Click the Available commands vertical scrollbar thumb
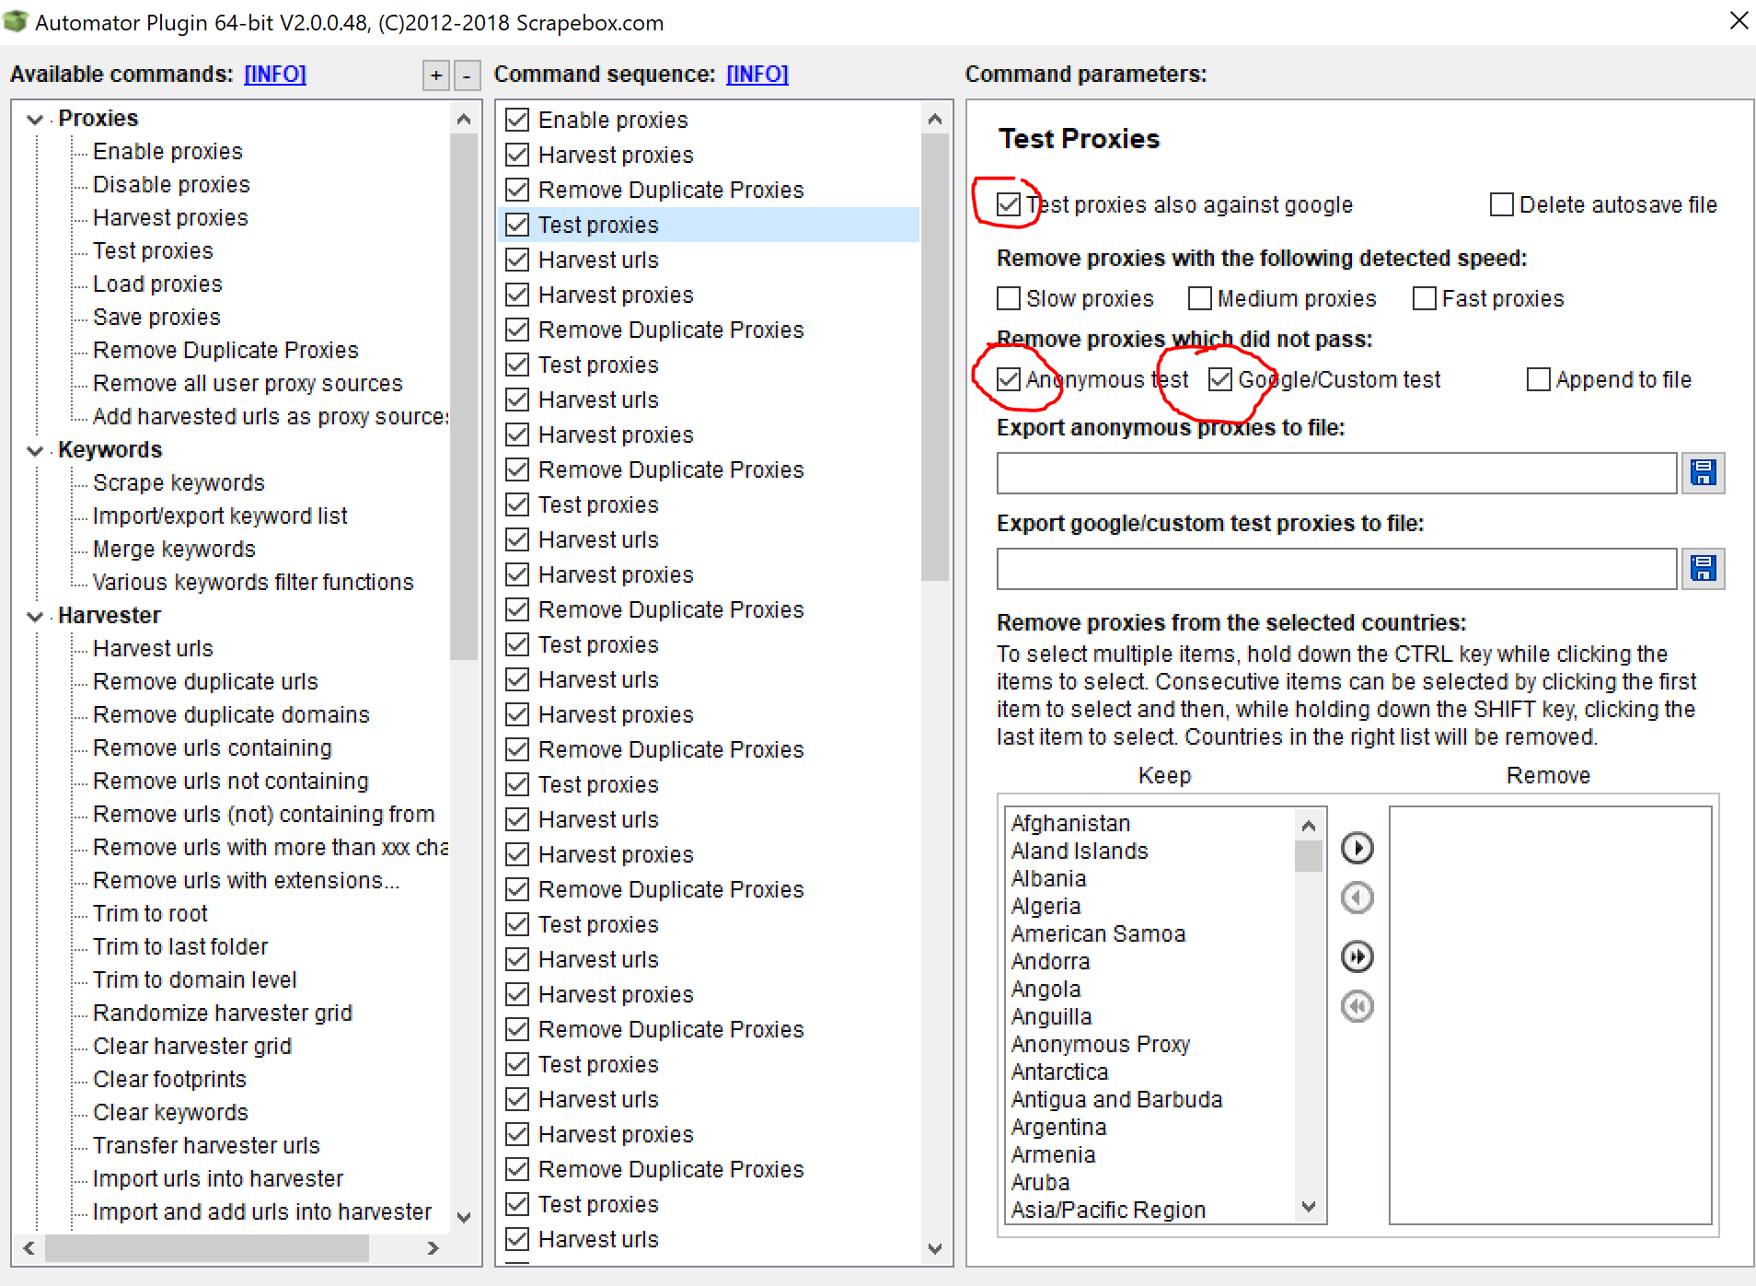Screen dimensions: 1756x1286 464,397
